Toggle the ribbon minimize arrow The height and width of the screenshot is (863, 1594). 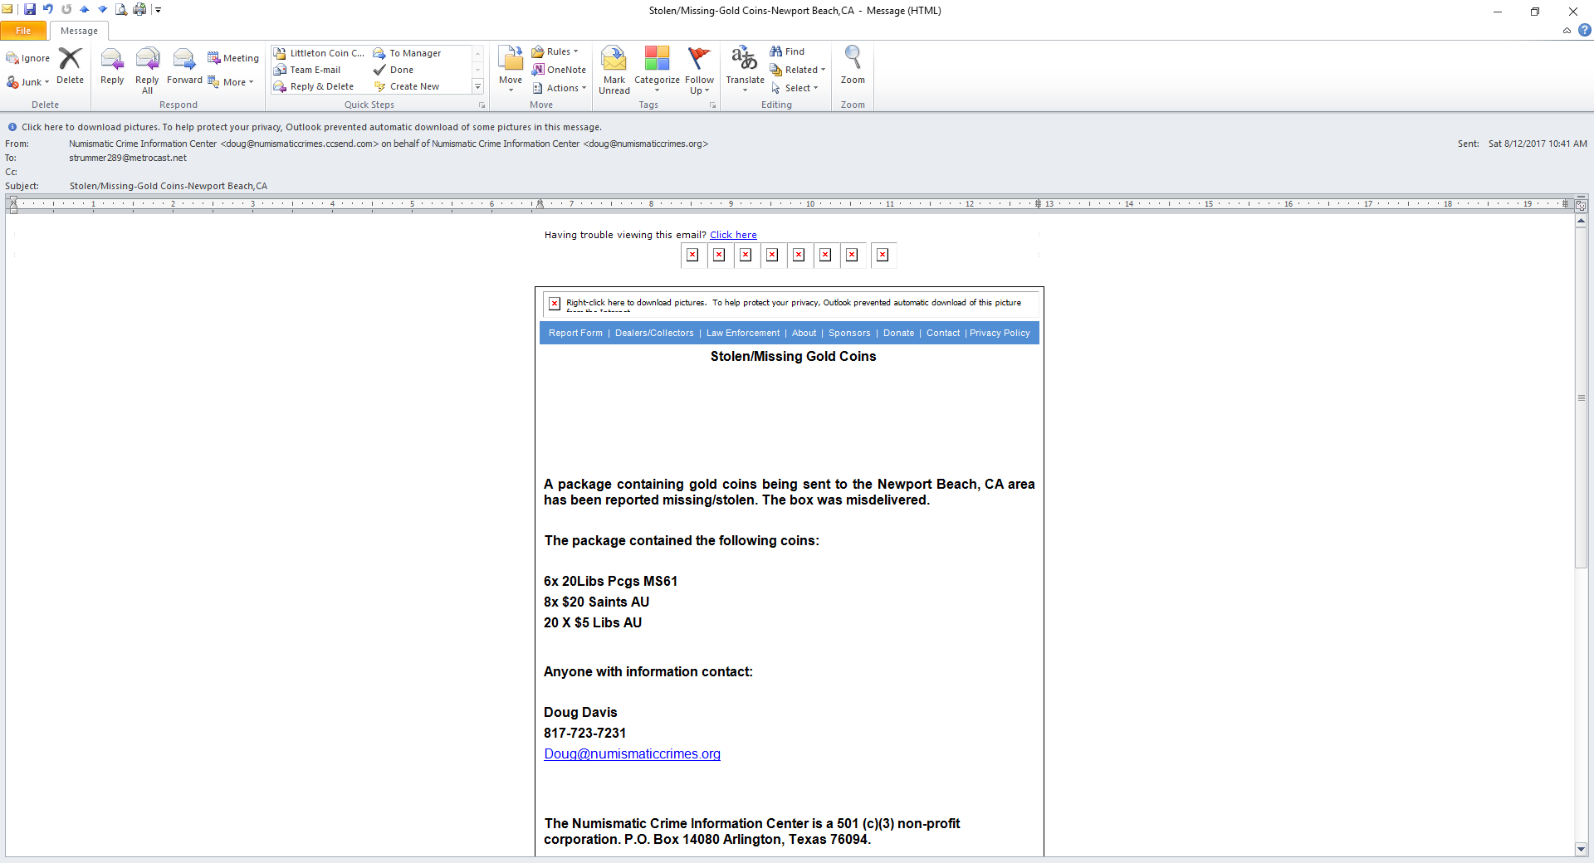[1567, 31]
